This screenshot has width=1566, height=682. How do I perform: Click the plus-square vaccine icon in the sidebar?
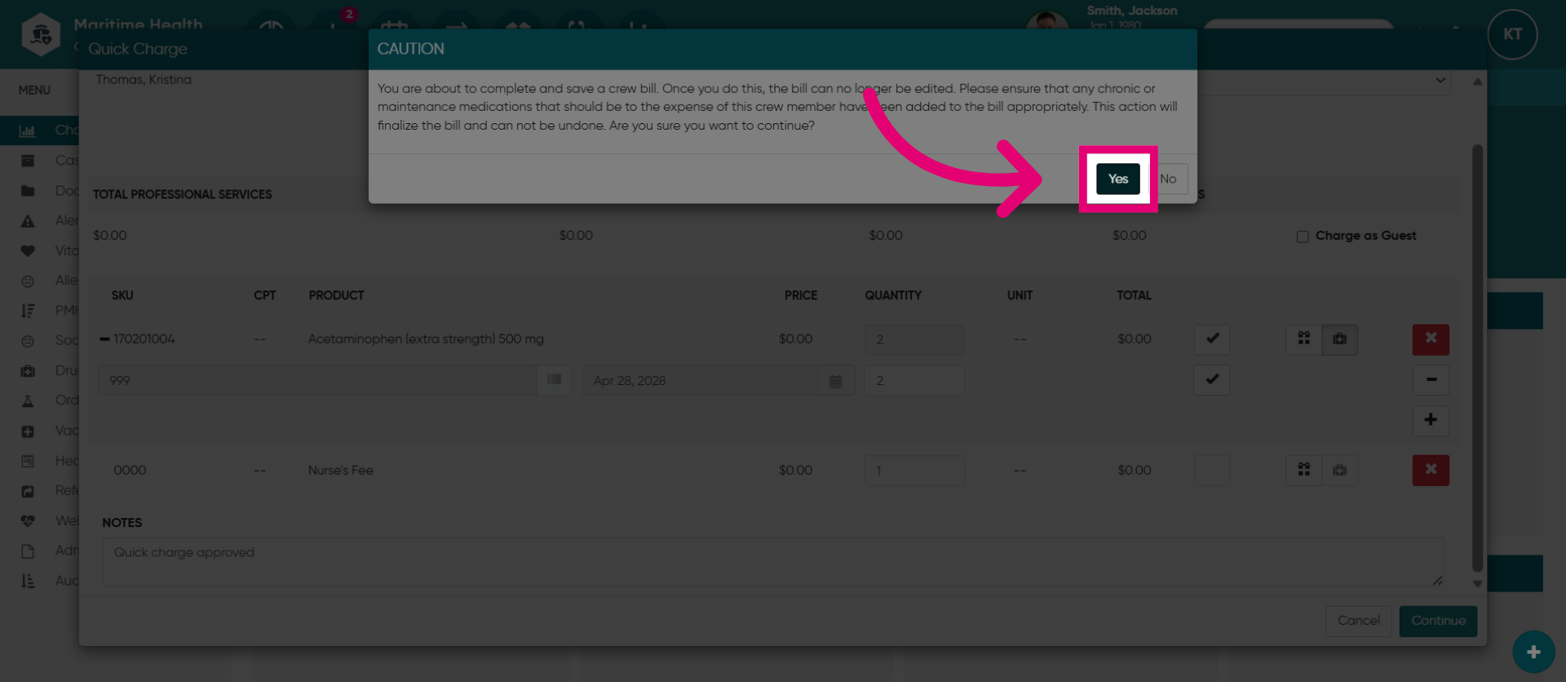coord(28,431)
